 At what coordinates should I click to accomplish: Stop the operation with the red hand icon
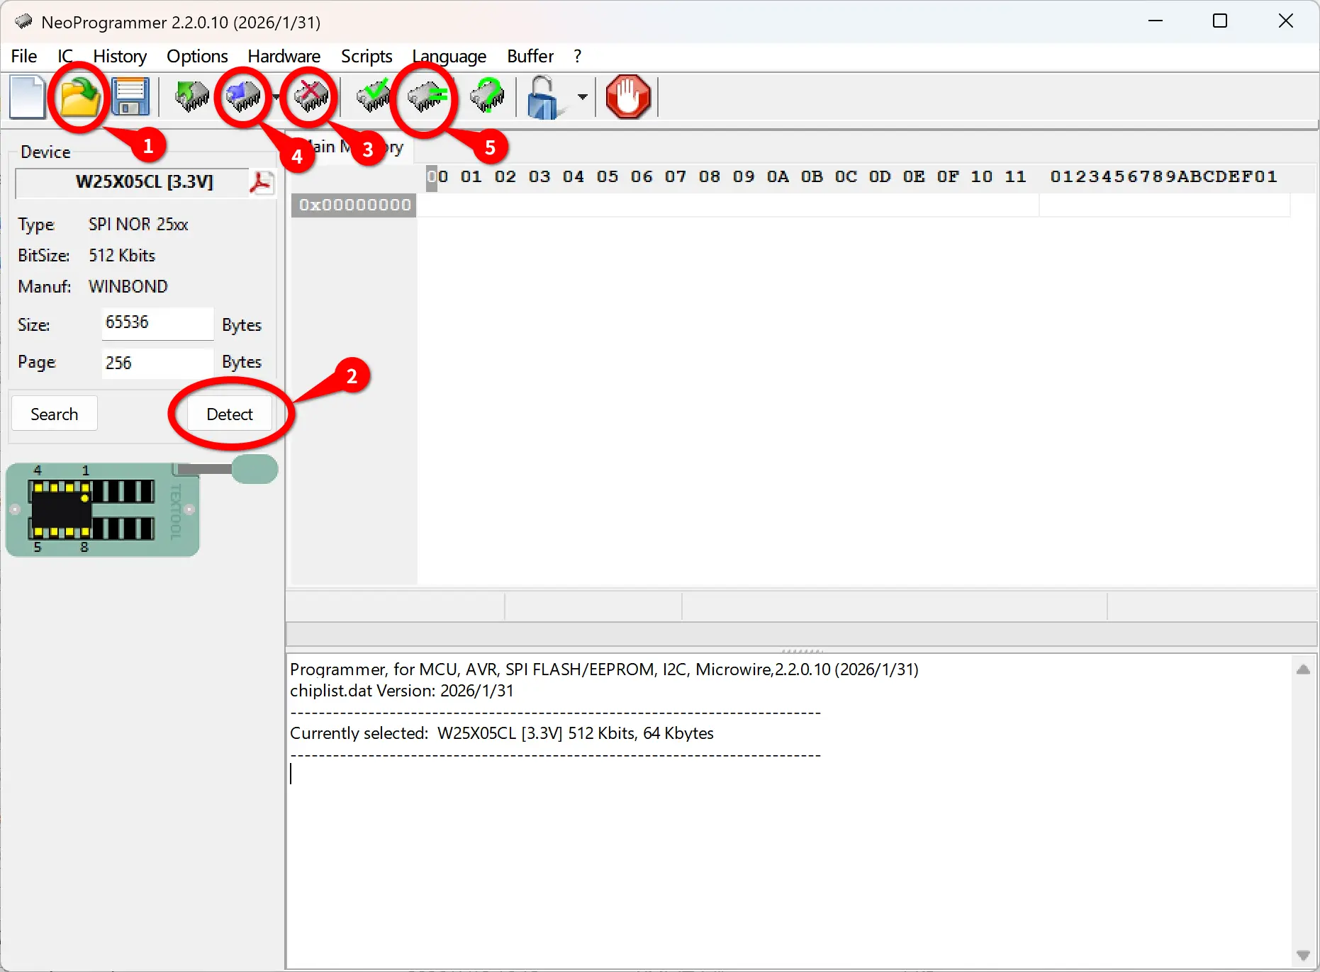tap(628, 96)
